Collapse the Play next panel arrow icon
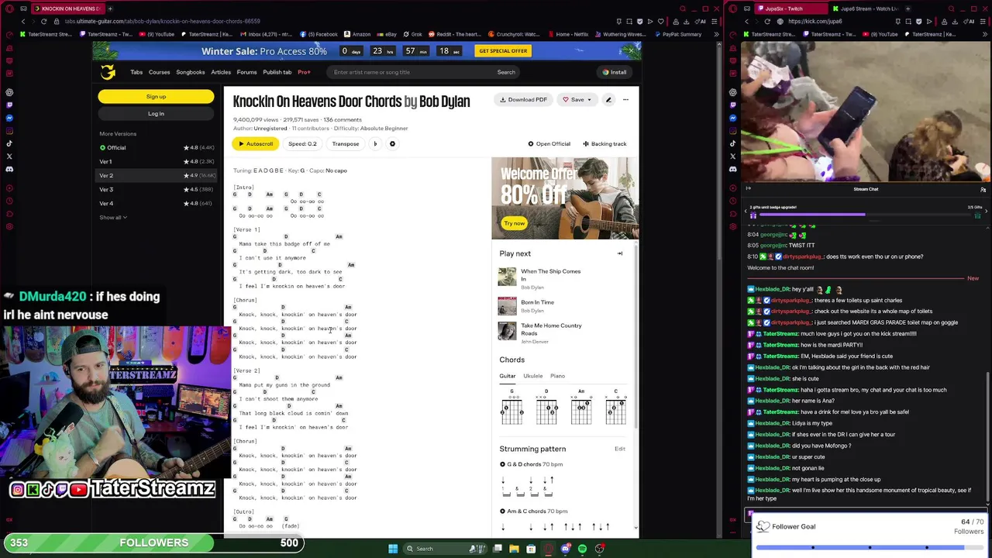 coord(619,253)
